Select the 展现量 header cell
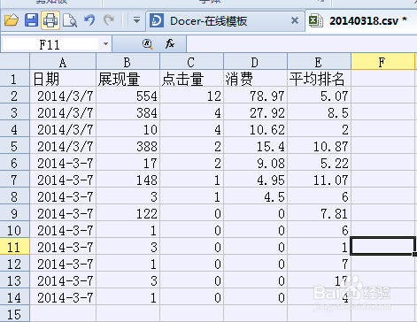The image size is (417, 322). click(127, 79)
